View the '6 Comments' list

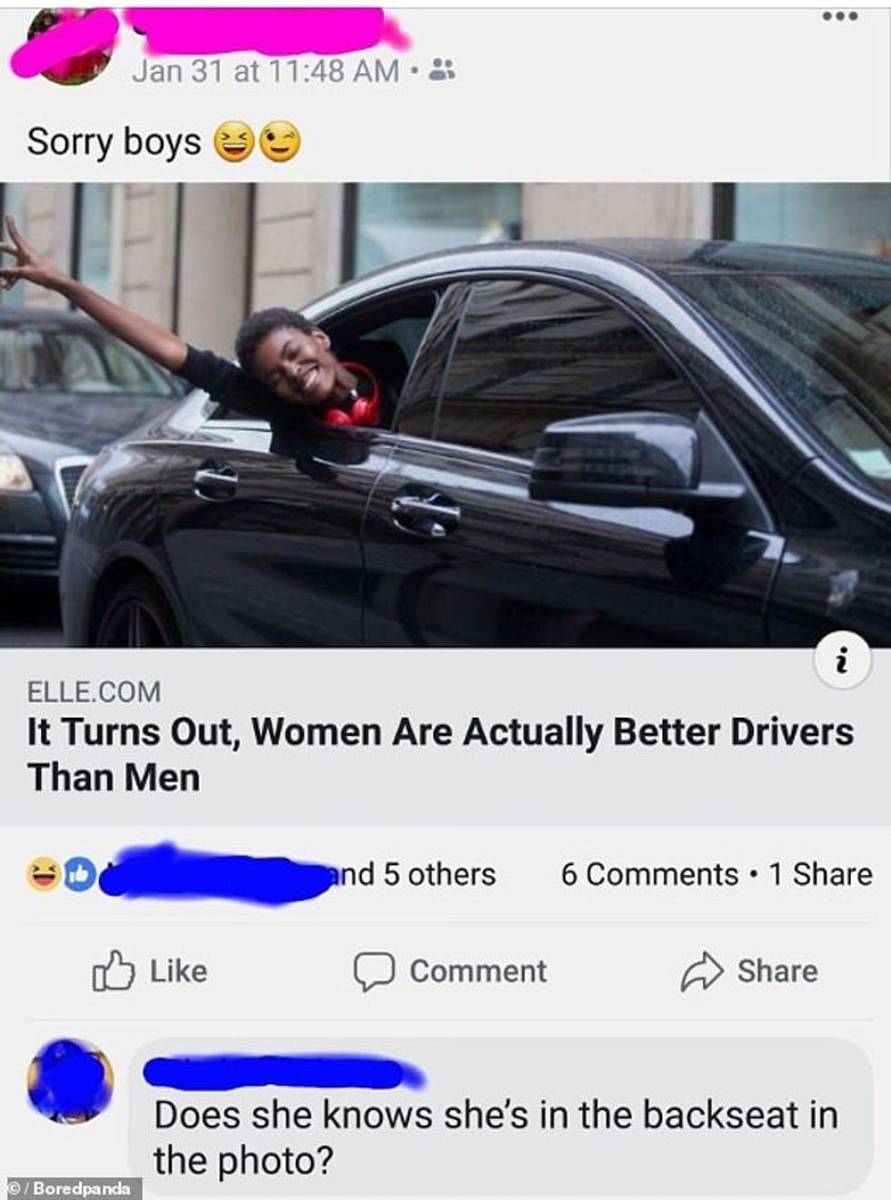(649, 874)
